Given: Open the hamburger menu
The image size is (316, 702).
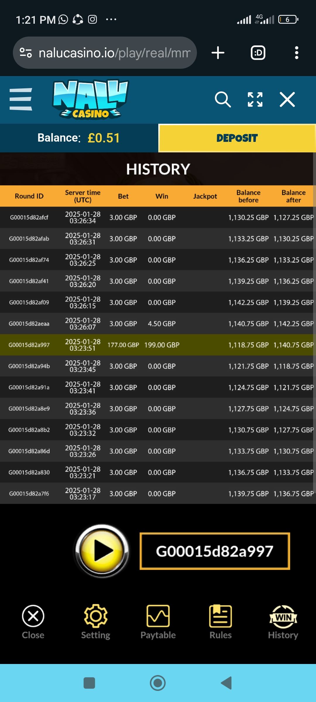Looking at the screenshot, I should (x=21, y=99).
